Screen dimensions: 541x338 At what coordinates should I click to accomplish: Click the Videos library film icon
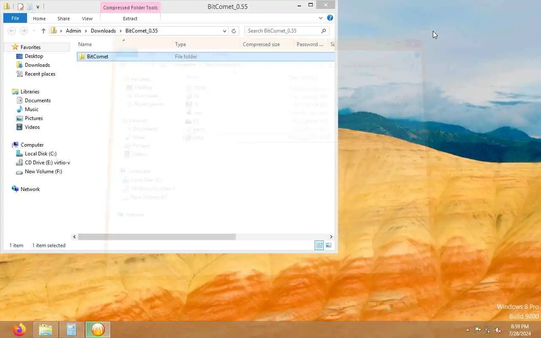[19, 127]
